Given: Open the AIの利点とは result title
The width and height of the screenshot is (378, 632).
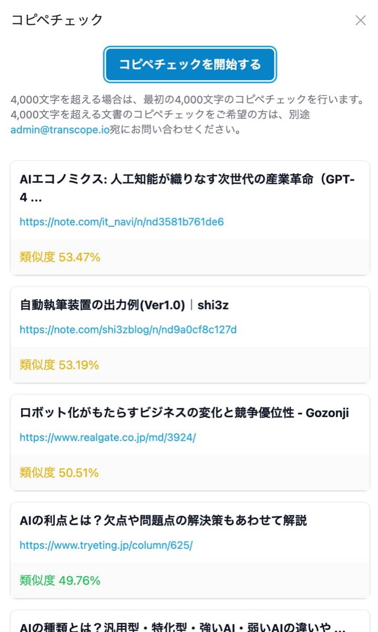Looking at the screenshot, I should click(163, 520).
